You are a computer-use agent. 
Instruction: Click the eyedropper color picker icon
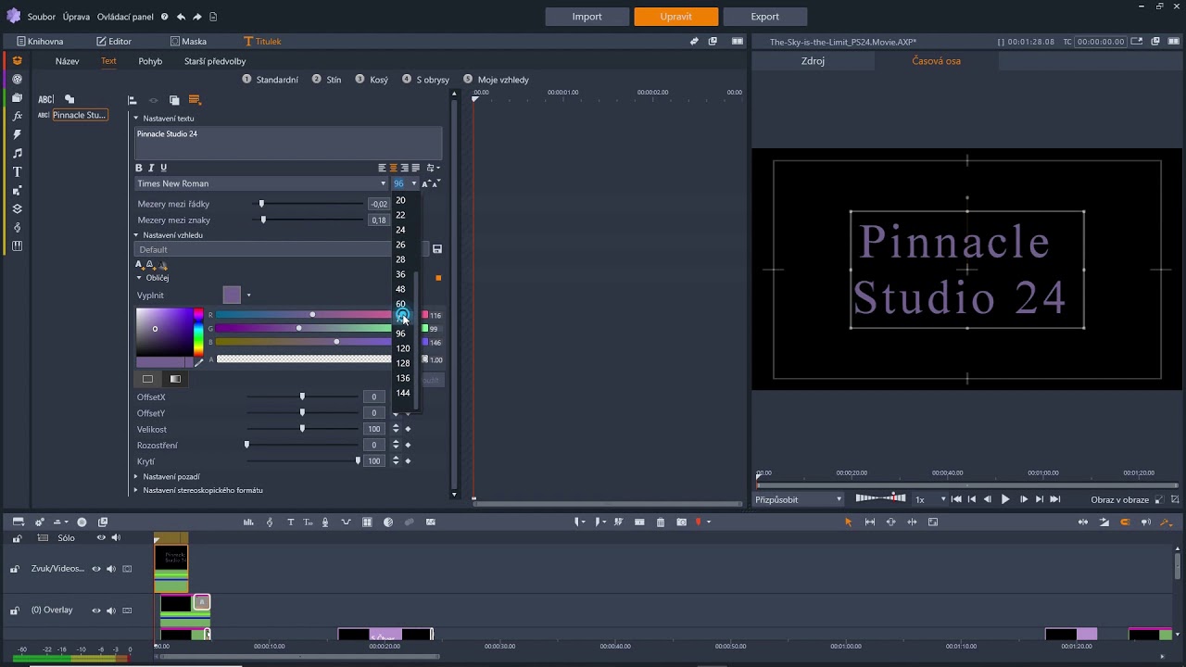tap(198, 363)
